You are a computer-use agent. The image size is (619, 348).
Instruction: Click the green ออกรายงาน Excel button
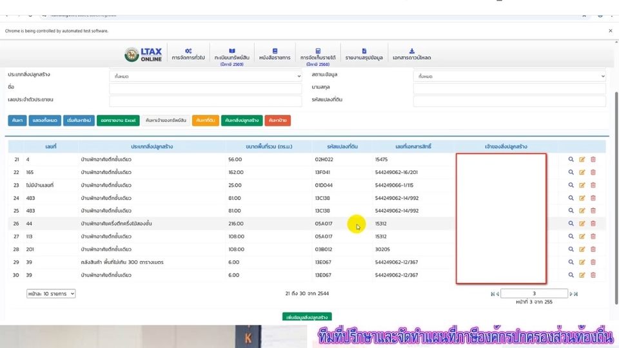(118, 121)
